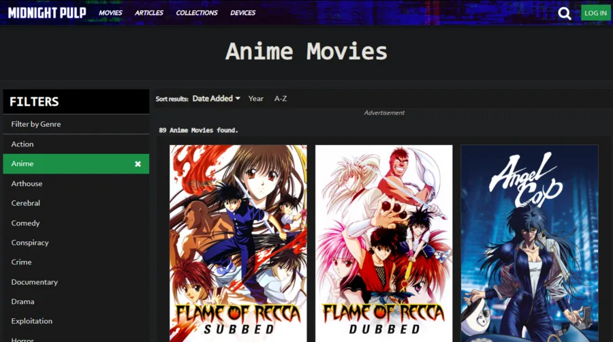Click the Log In button
The image size is (613, 342).
click(595, 13)
